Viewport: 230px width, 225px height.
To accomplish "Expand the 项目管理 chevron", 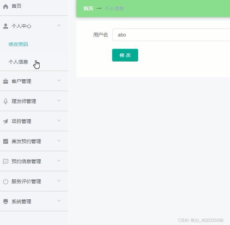I will click(59, 121).
